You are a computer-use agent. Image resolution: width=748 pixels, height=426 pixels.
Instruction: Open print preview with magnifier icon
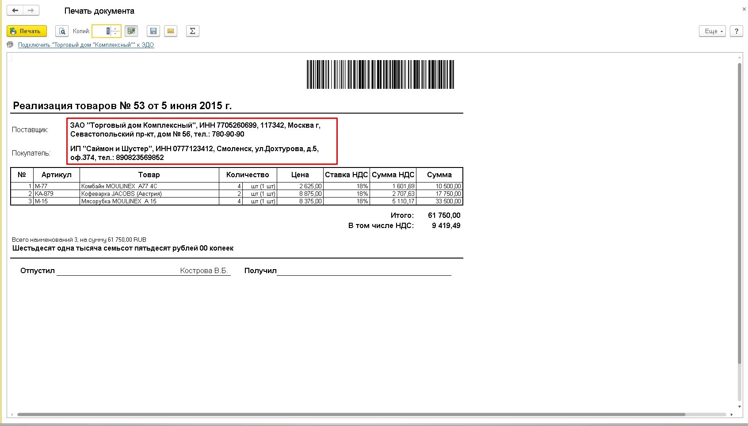(x=62, y=31)
